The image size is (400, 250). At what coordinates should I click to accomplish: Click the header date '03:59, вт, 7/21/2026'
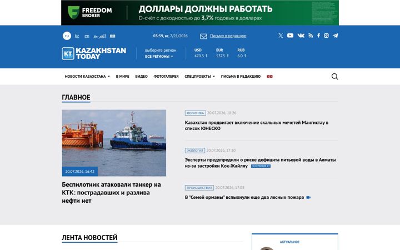[x=171, y=36]
